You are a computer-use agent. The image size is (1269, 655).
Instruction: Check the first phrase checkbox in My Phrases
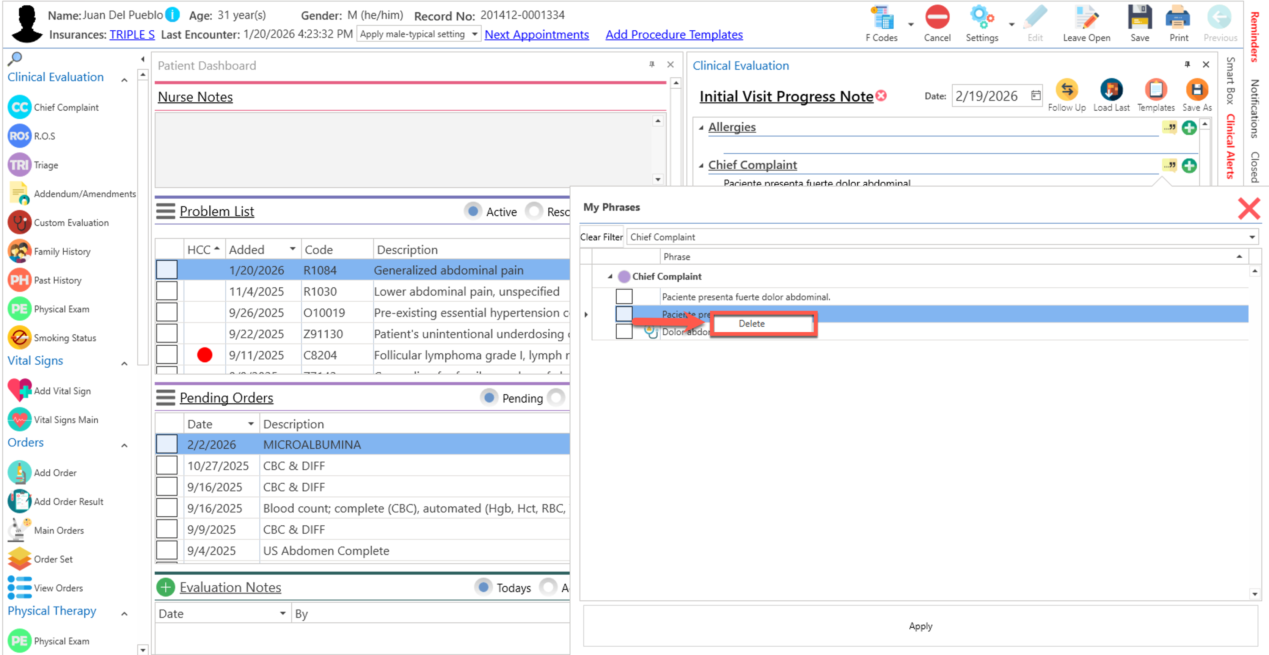[624, 296]
